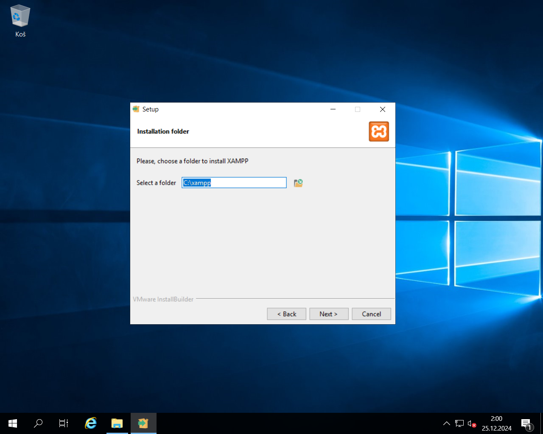Go back to the previous setup step

[x=286, y=314]
